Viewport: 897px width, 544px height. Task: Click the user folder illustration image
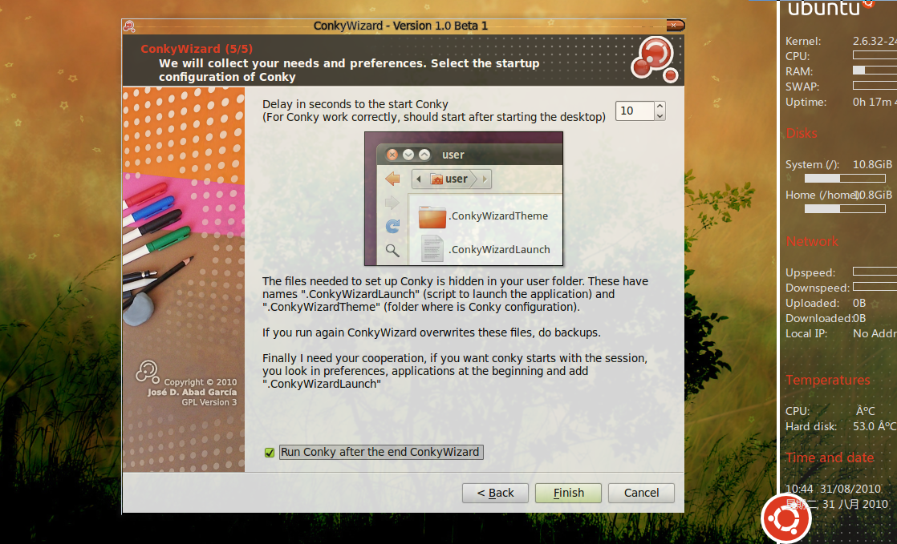click(464, 199)
